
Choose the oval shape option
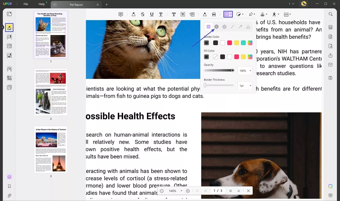[217, 27]
